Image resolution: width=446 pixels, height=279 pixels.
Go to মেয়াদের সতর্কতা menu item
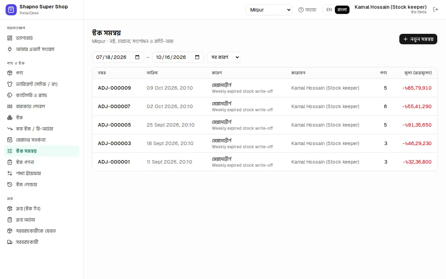click(42, 140)
